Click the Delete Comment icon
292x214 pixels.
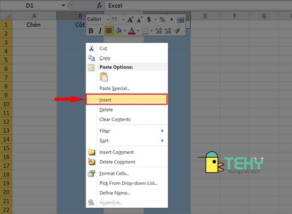coord(91,161)
